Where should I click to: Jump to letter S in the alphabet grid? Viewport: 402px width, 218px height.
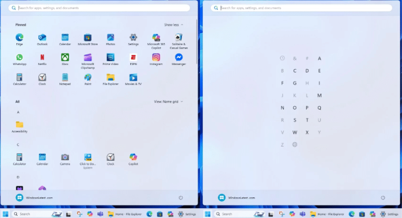[x=295, y=120]
